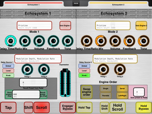Open the Recall Preset from Pedal picker

(x=33, y=83)
